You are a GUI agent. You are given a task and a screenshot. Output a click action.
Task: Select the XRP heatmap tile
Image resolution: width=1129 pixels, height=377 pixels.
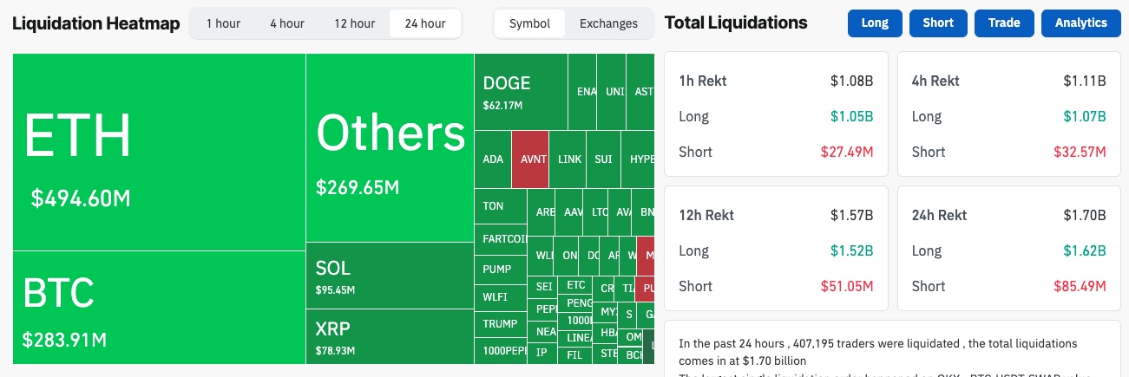(x=390, y=336)
